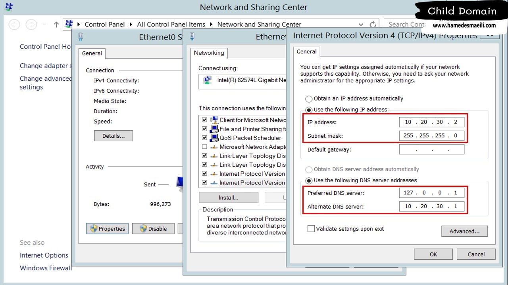
Task: Open Internet Options link
Action: click(x=44, y=255)
